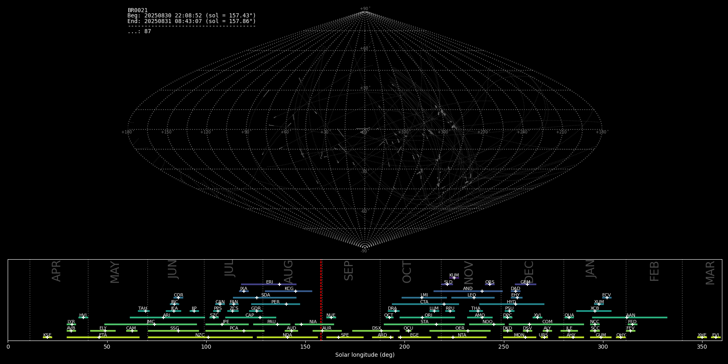This screenshot has height=364, width=728.
Task: Click the PER shower label
Action: 275,302
